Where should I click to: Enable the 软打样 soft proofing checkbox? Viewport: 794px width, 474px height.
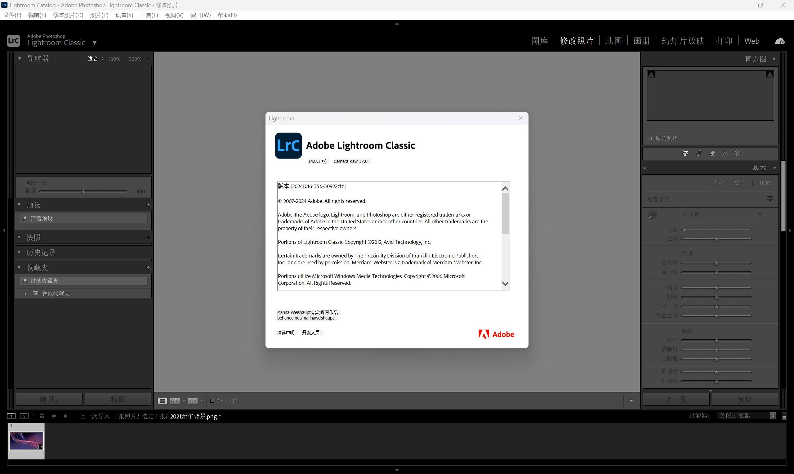point(212,400)
